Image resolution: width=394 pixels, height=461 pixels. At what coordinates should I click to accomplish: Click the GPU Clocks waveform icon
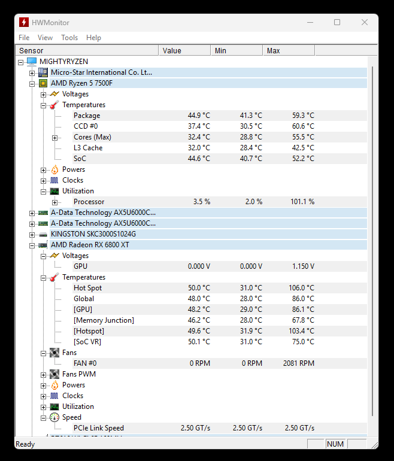[54, 396]
